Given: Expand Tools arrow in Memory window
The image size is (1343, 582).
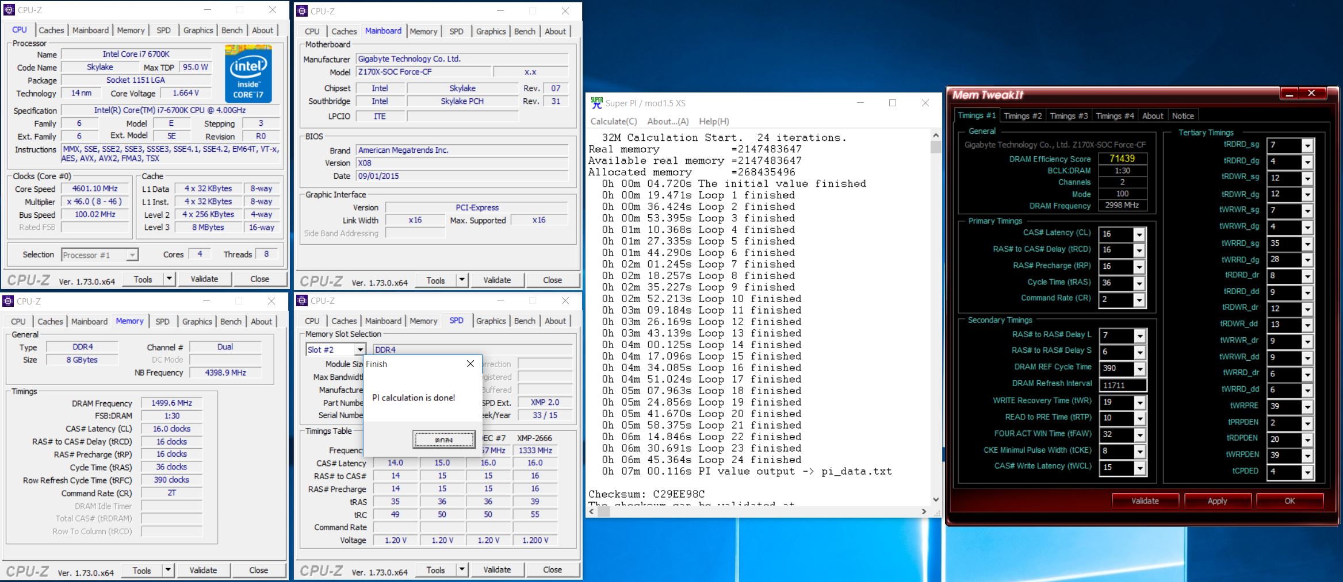Looking at the screenshot, I should (168, 571).
